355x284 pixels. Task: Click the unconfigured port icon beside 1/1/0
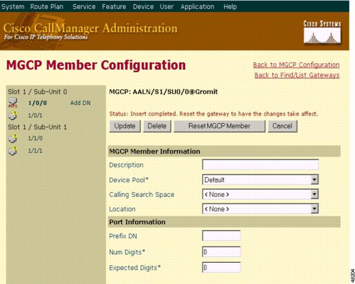[x=12, y=138]
